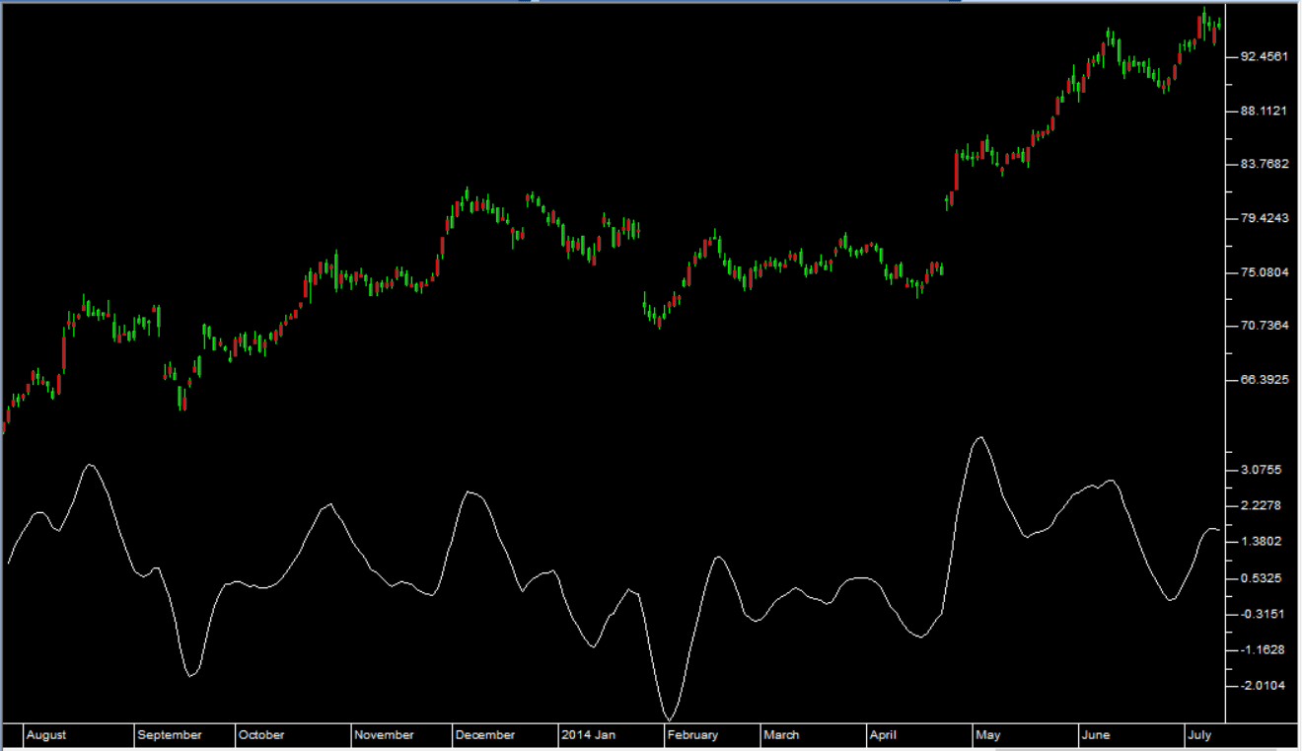This screenshot has width=1302, height=751.
Task: Click the December label on the date axis
Action: [485, 735]
